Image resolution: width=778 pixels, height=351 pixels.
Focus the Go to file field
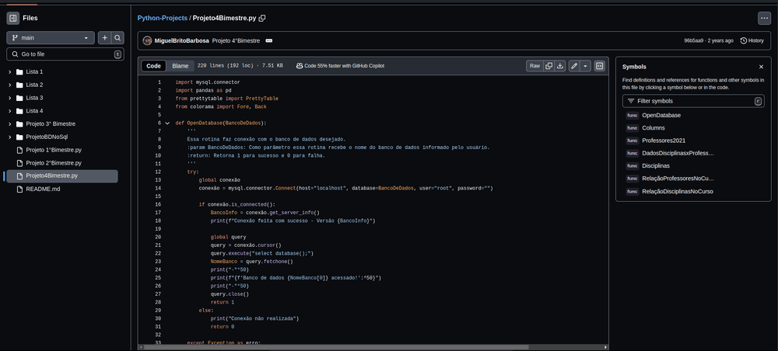[65, 54]
